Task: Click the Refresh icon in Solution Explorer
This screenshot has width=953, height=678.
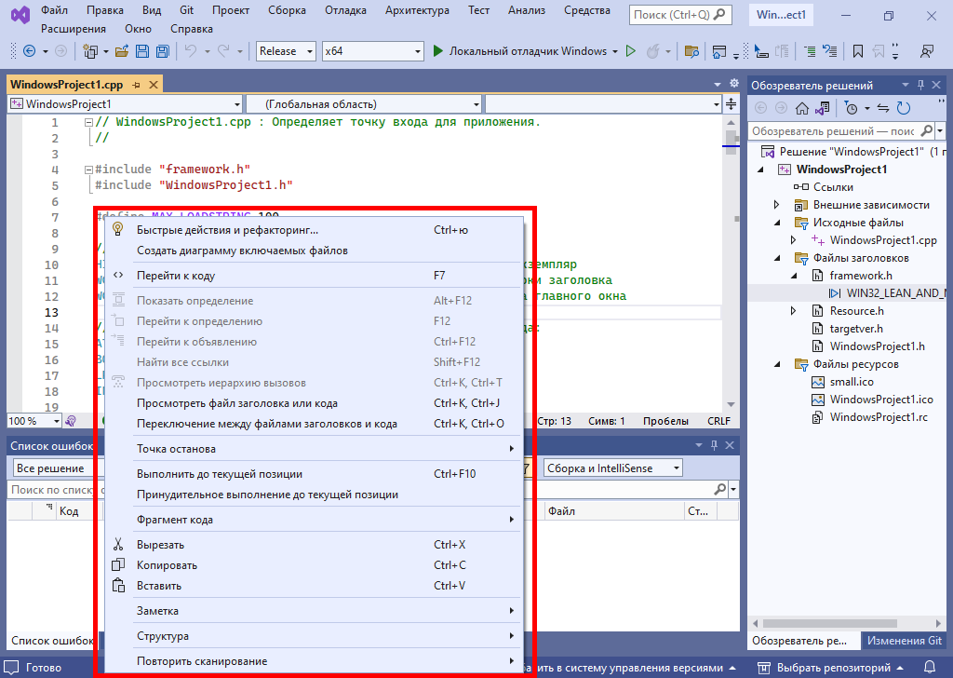Action: tap(904, 108)
